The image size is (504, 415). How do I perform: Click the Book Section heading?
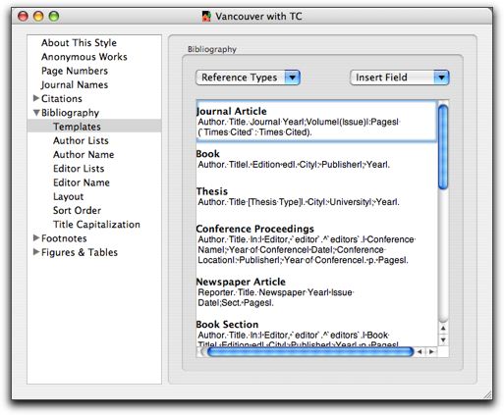pyautogui.click(x=227, y=325)
